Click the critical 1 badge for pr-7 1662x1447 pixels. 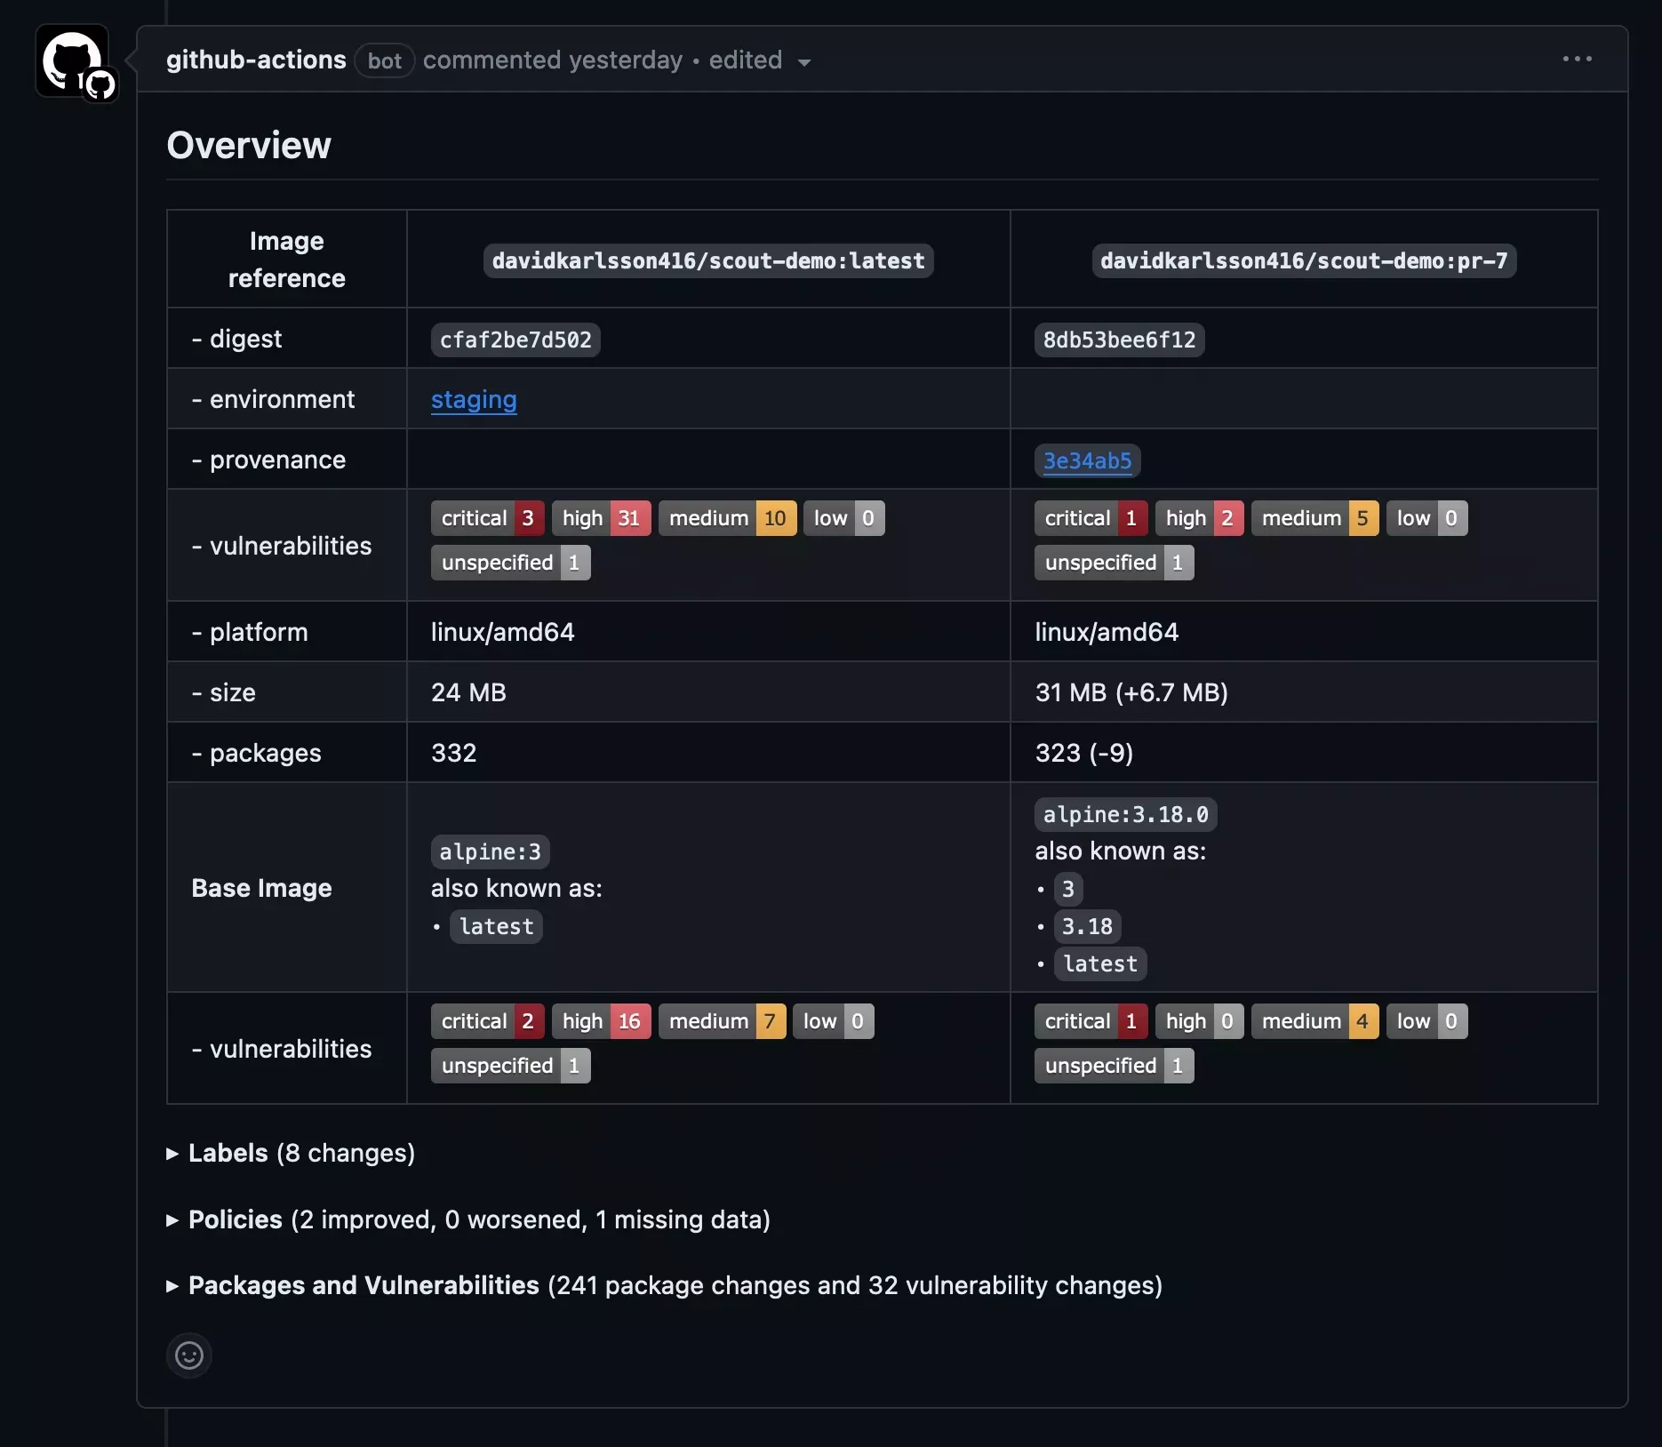click(1091, 518)
